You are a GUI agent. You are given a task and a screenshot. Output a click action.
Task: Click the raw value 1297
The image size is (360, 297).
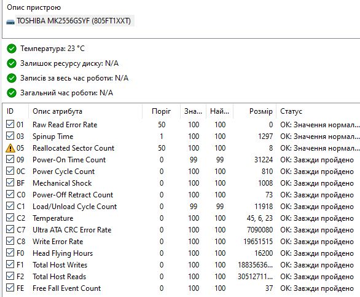(265, 137)
